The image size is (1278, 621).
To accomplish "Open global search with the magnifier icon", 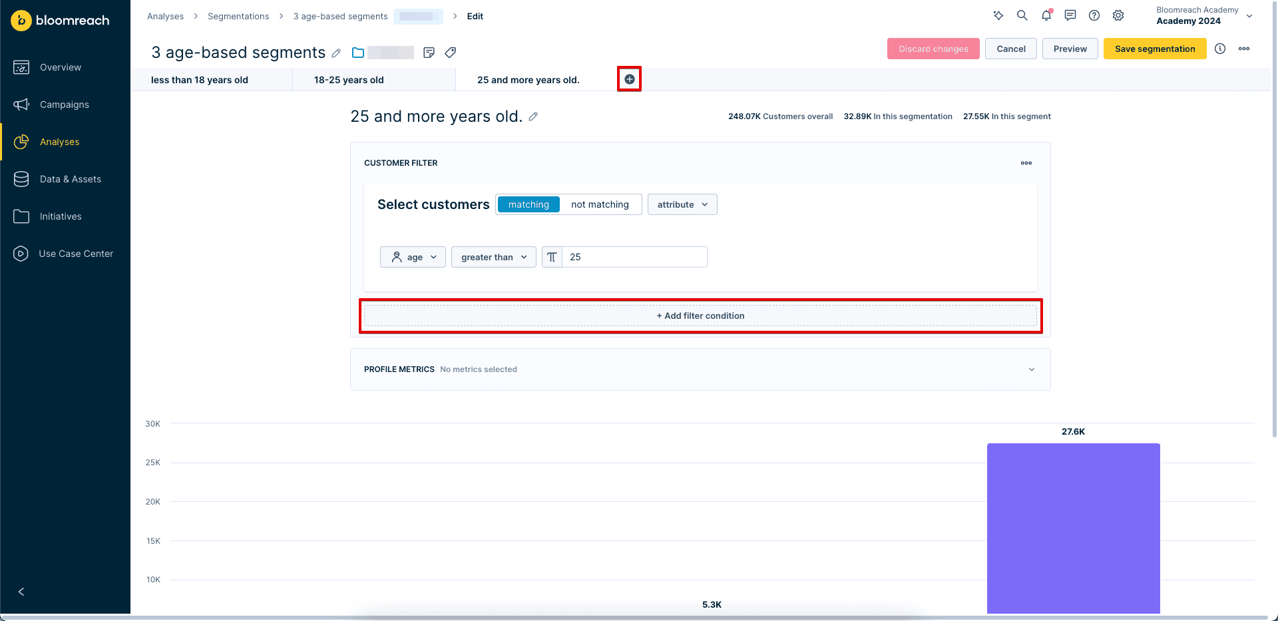I will pyautogui.click(x=1022, y=15).
